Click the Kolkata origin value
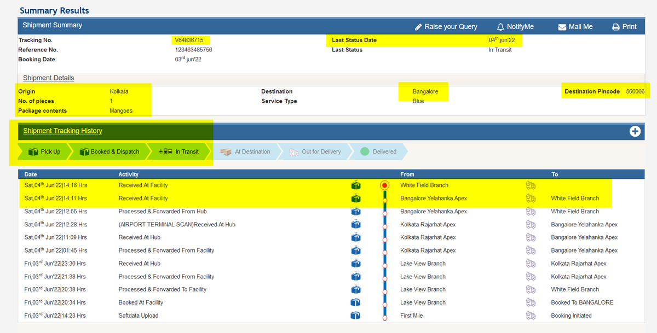The height and width of the screenshot is (333, 657). (119, 91)
